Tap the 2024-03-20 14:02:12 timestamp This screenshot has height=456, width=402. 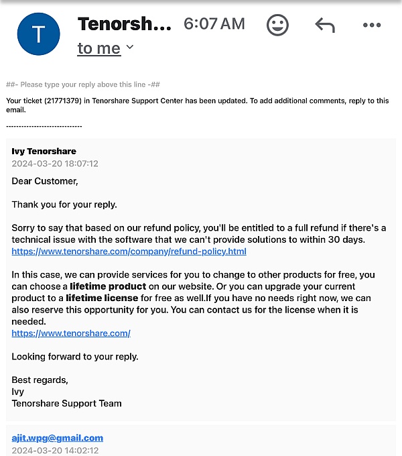[x=55, y=450]
